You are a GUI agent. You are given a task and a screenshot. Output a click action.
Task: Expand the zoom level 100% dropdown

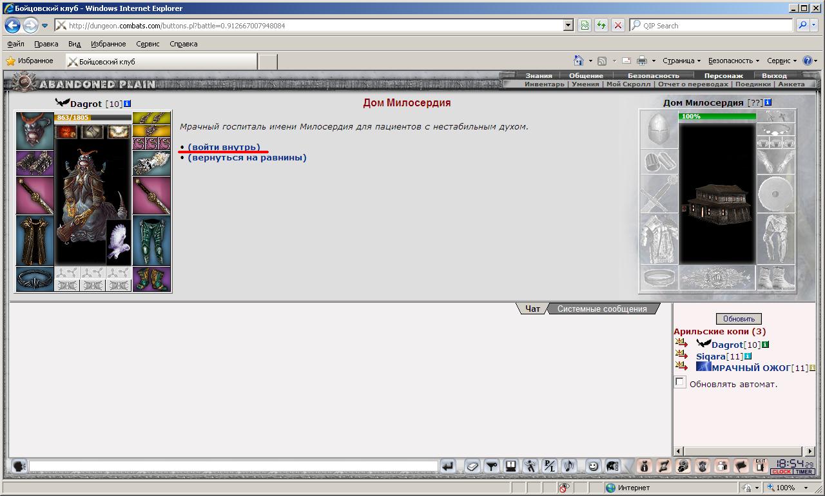click(x=805, y=488)
